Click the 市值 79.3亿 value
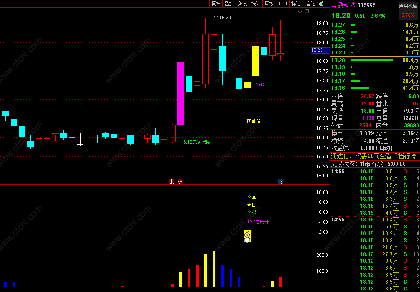 pos(412,111)
